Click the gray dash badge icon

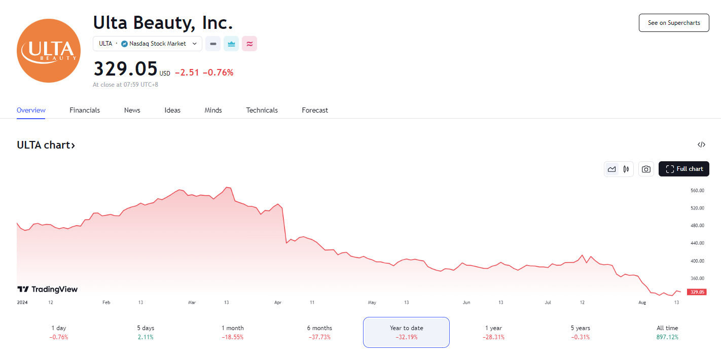point(213,44)
